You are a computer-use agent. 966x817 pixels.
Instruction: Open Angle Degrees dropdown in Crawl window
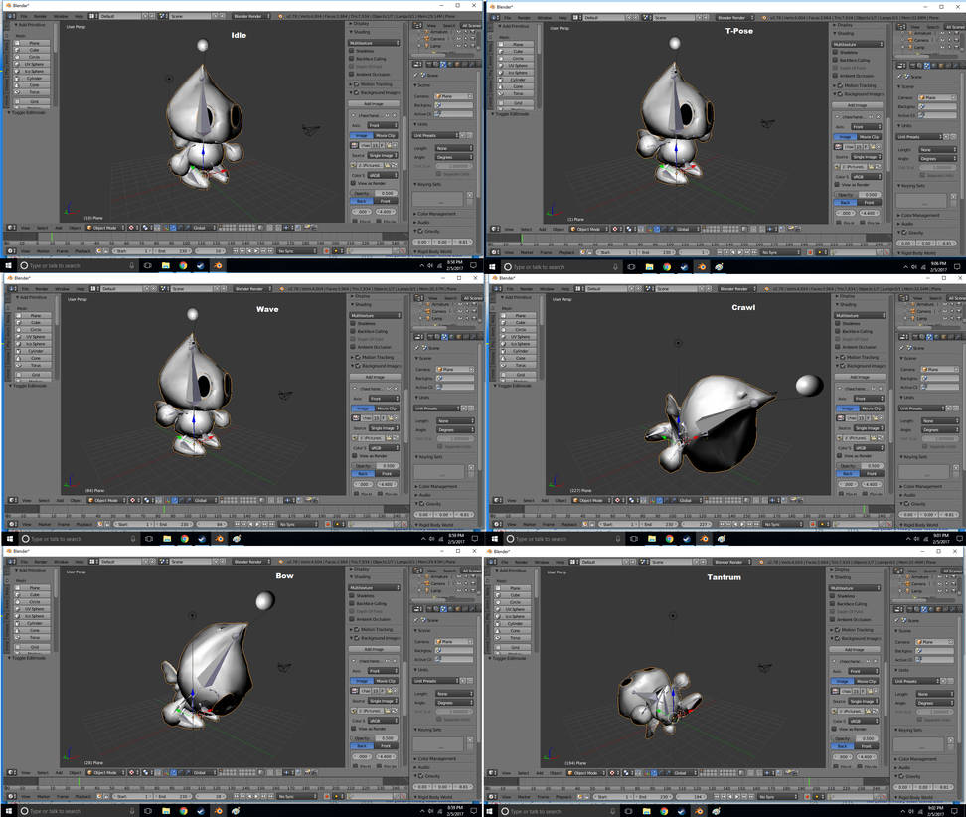coord(939,429)
